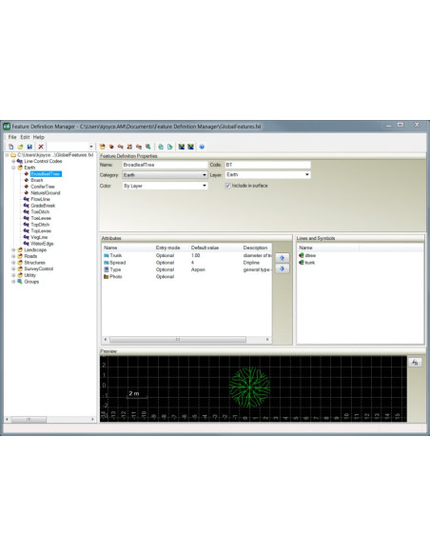The width and height of the screenshot is (430, 556).
Task: Open the Edit menu
Action: 25,137
